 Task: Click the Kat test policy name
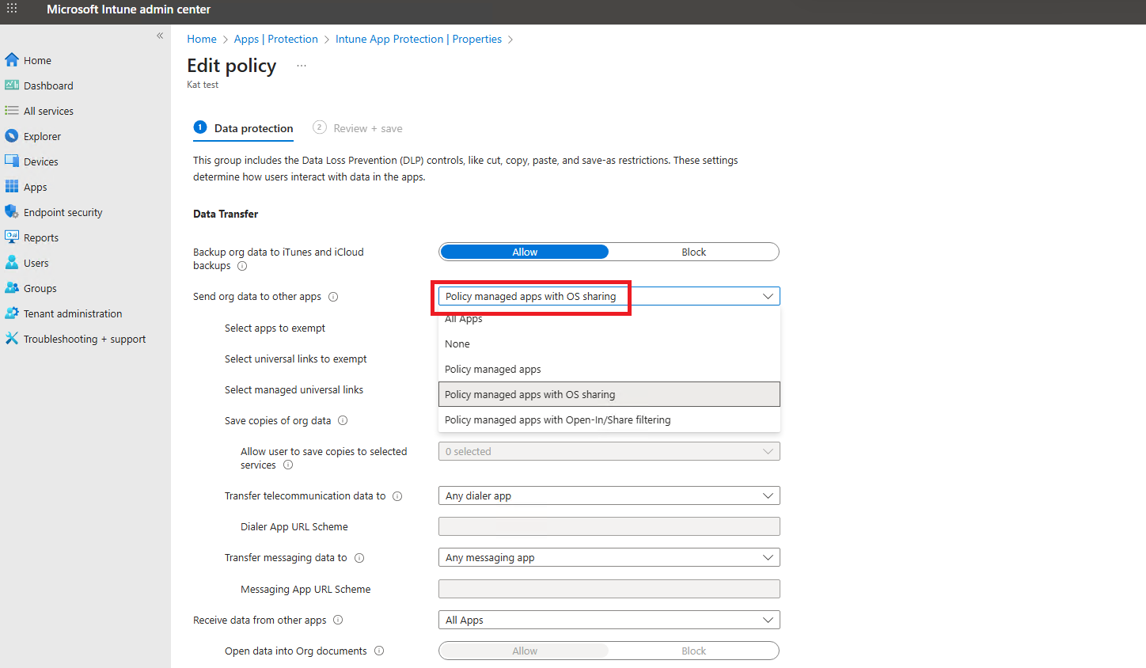coord(203,85)
